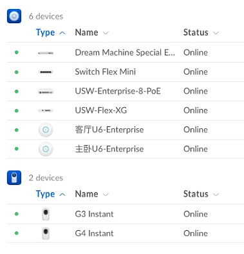244x254 pixels.
Task: Open the UniFi Network app icon
Action: 14,16
